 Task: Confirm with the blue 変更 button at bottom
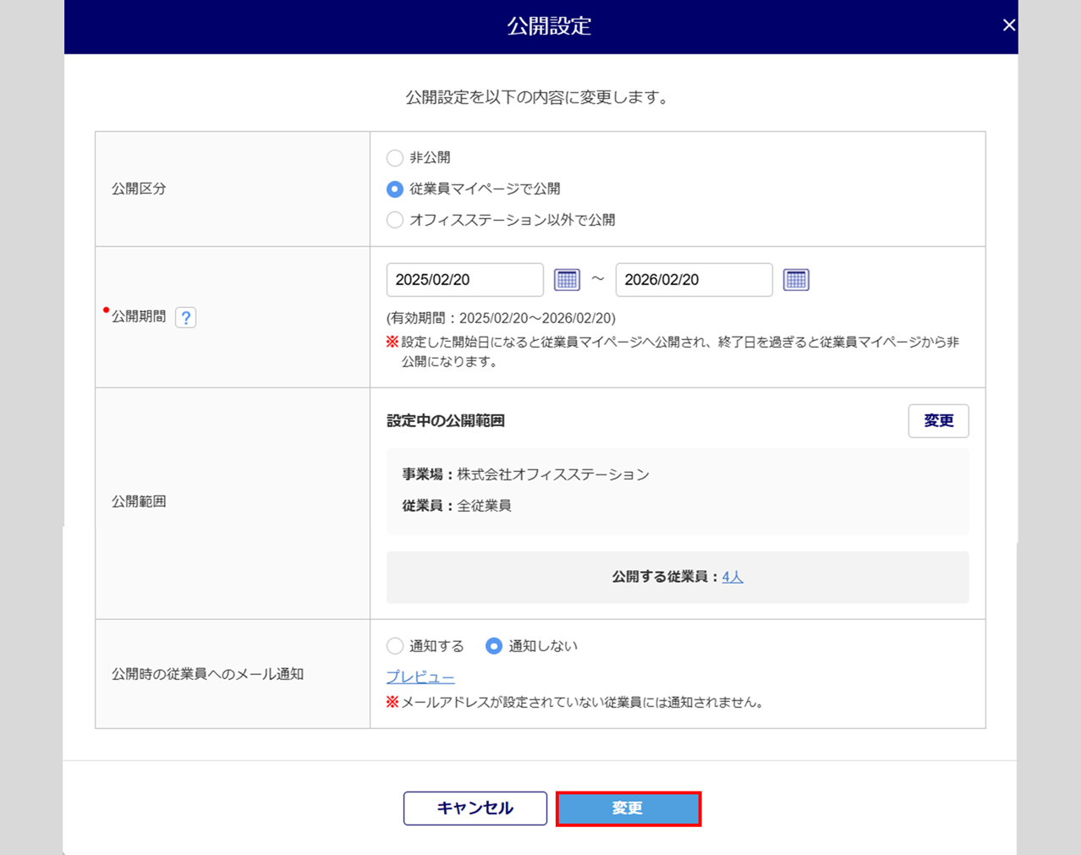pyautogui.click(x=628, y=808)
